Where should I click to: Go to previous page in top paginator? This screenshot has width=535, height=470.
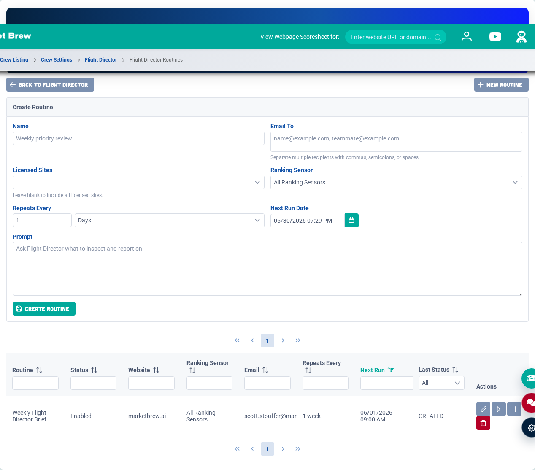tap(252, 340)
